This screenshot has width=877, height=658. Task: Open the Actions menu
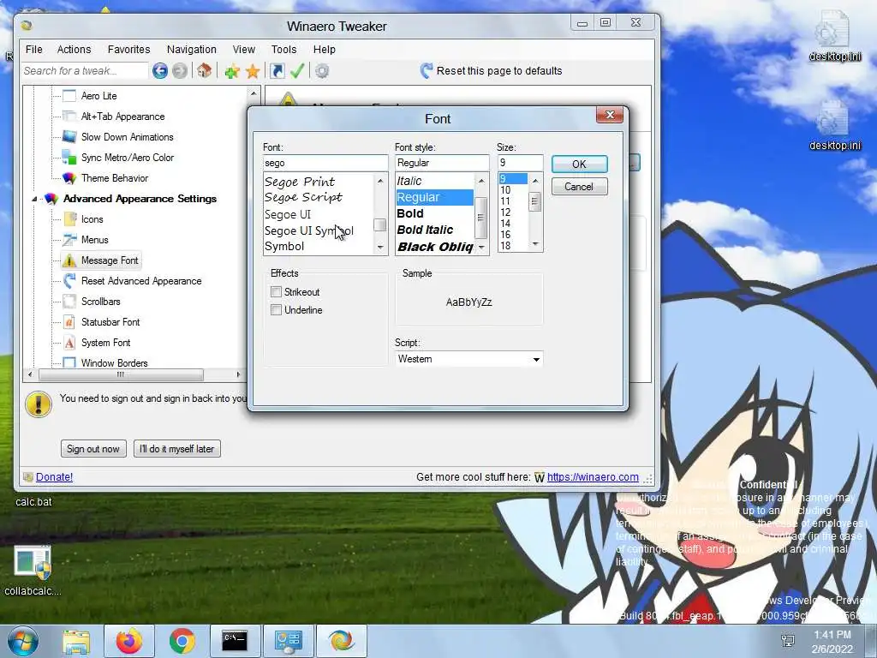tap(74, 49)
